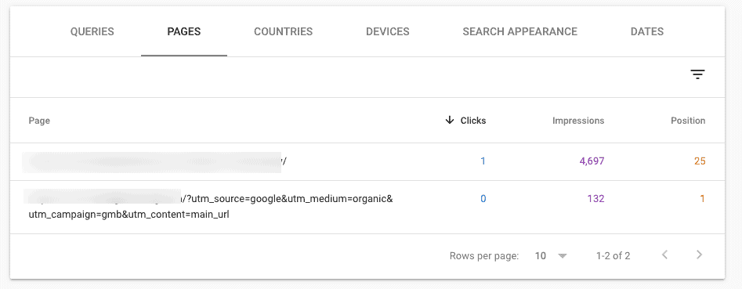Switch to the Countries tab
Screen dimensions: 742x289
284,31
